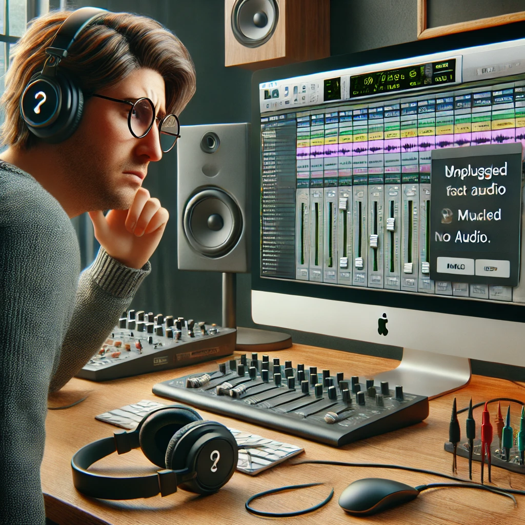Click the fader knob on the seventh mixer channel
This screenshot has height=525, width=525.
[x=391, y=224]
